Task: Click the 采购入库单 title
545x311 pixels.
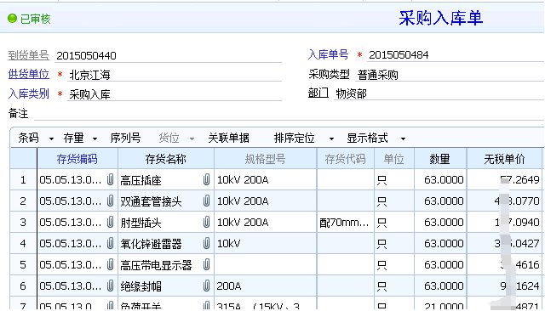Action: pos(440,18)
